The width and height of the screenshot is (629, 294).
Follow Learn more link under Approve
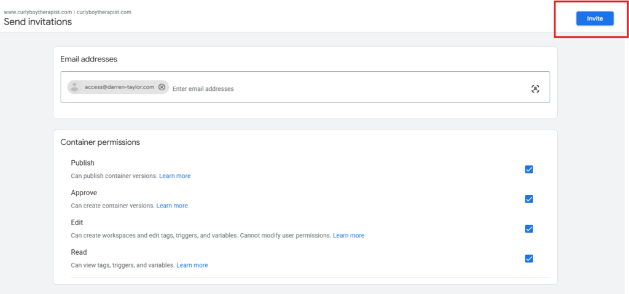(x=172, y=206)
